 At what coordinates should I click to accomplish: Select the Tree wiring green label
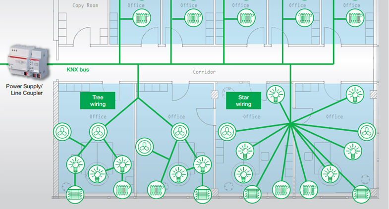point(98,101)
